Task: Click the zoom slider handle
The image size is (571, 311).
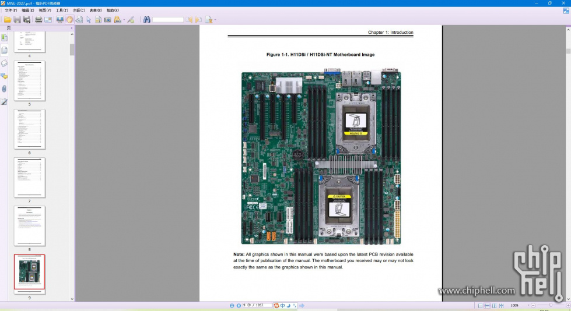Action: coord(551,306)
